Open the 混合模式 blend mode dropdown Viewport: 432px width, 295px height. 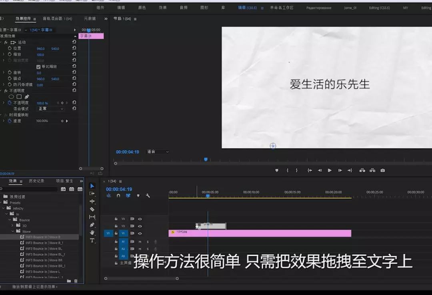(50, 108)
